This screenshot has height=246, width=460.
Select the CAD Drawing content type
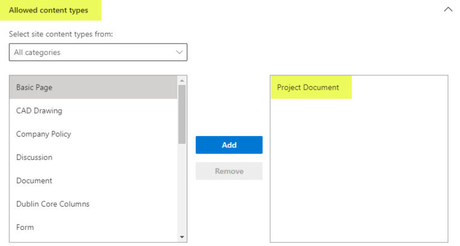pos(93,110)
